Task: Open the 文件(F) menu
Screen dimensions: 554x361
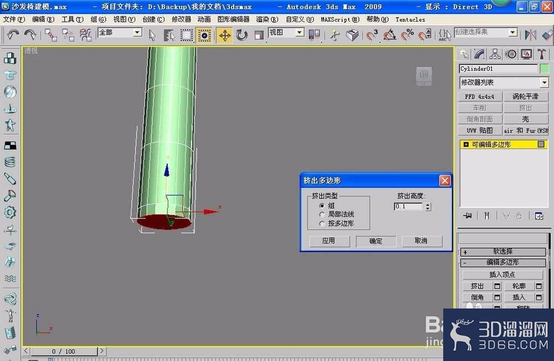Action: [14, 19]
